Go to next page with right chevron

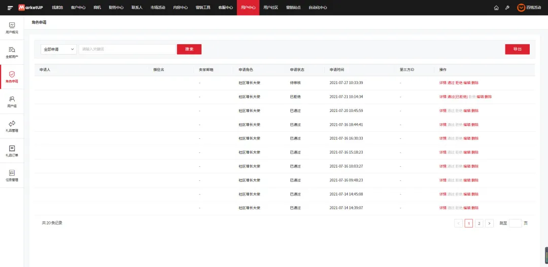(x=489, y=223)
